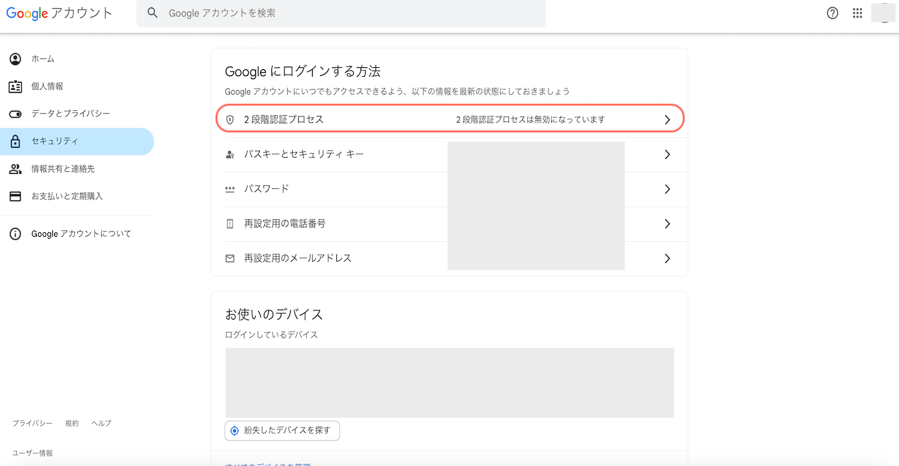
Task: Click the shield icon beside 2 段階認証プロセス
Action: click(230, 120)
